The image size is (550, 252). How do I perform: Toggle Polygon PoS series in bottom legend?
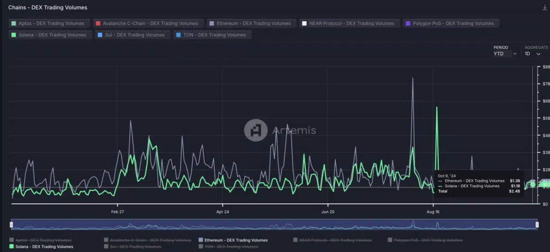coord(425,240)
